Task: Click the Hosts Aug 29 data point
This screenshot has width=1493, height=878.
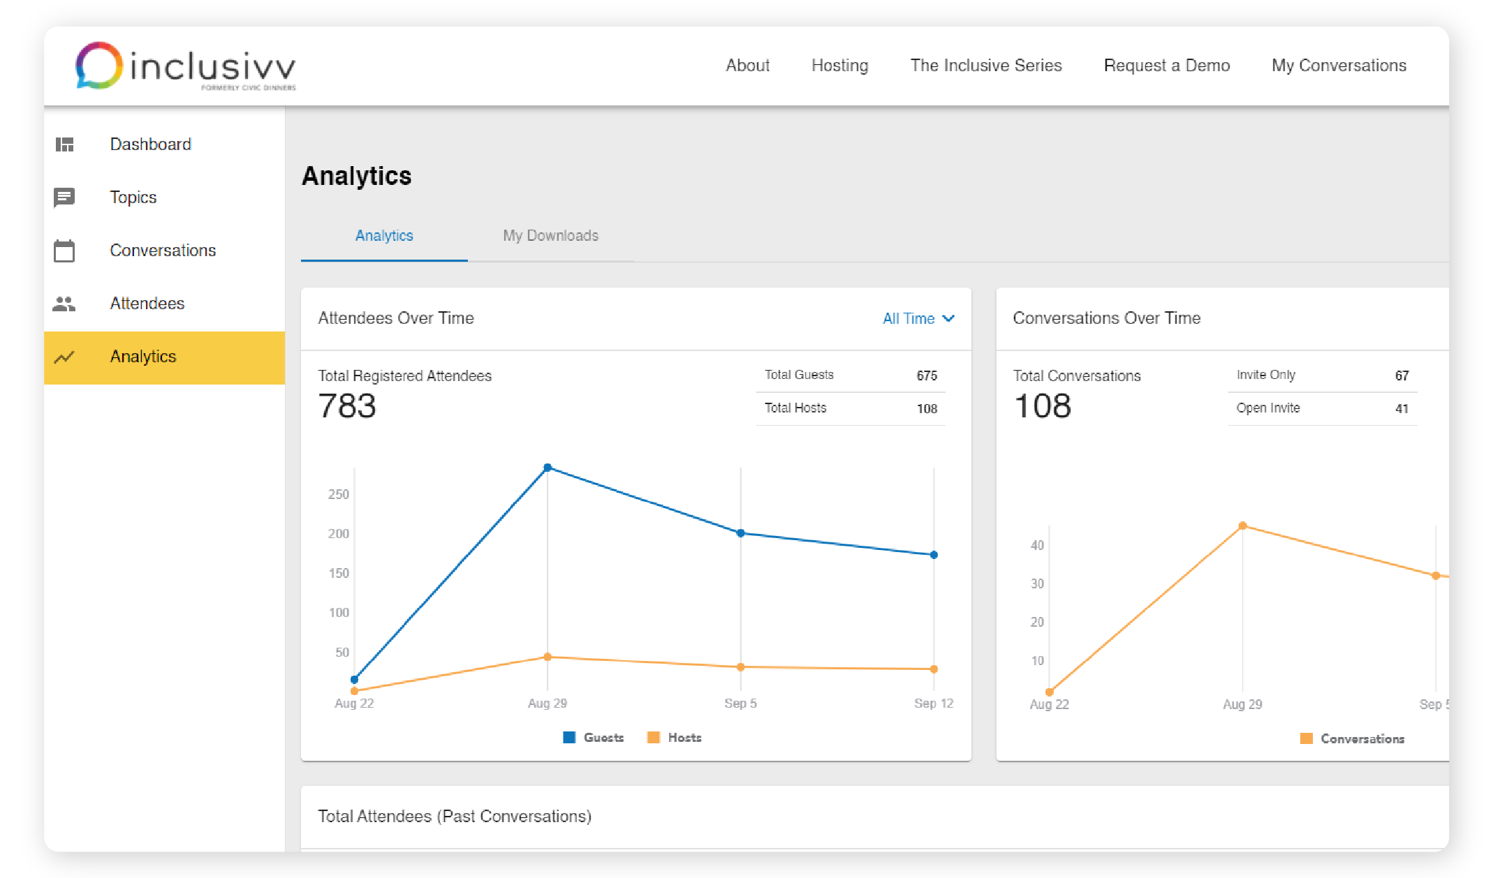Action: click(x=547, y=657)
